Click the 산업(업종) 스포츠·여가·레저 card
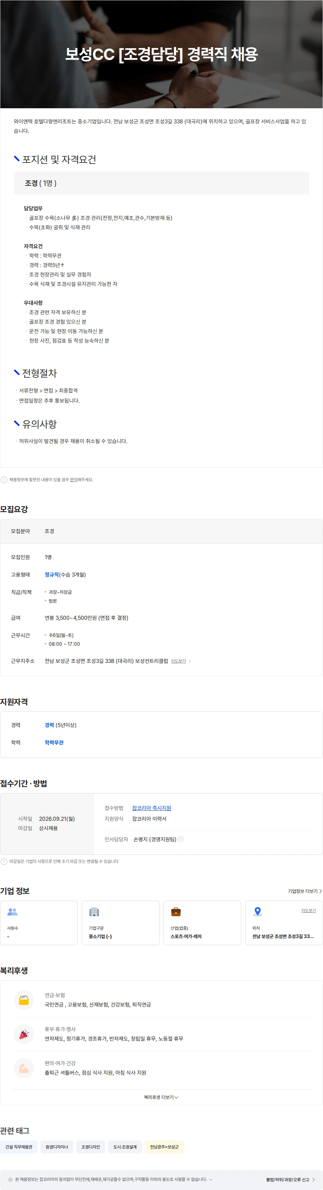 pyautogui.click(x=202, y=923)
